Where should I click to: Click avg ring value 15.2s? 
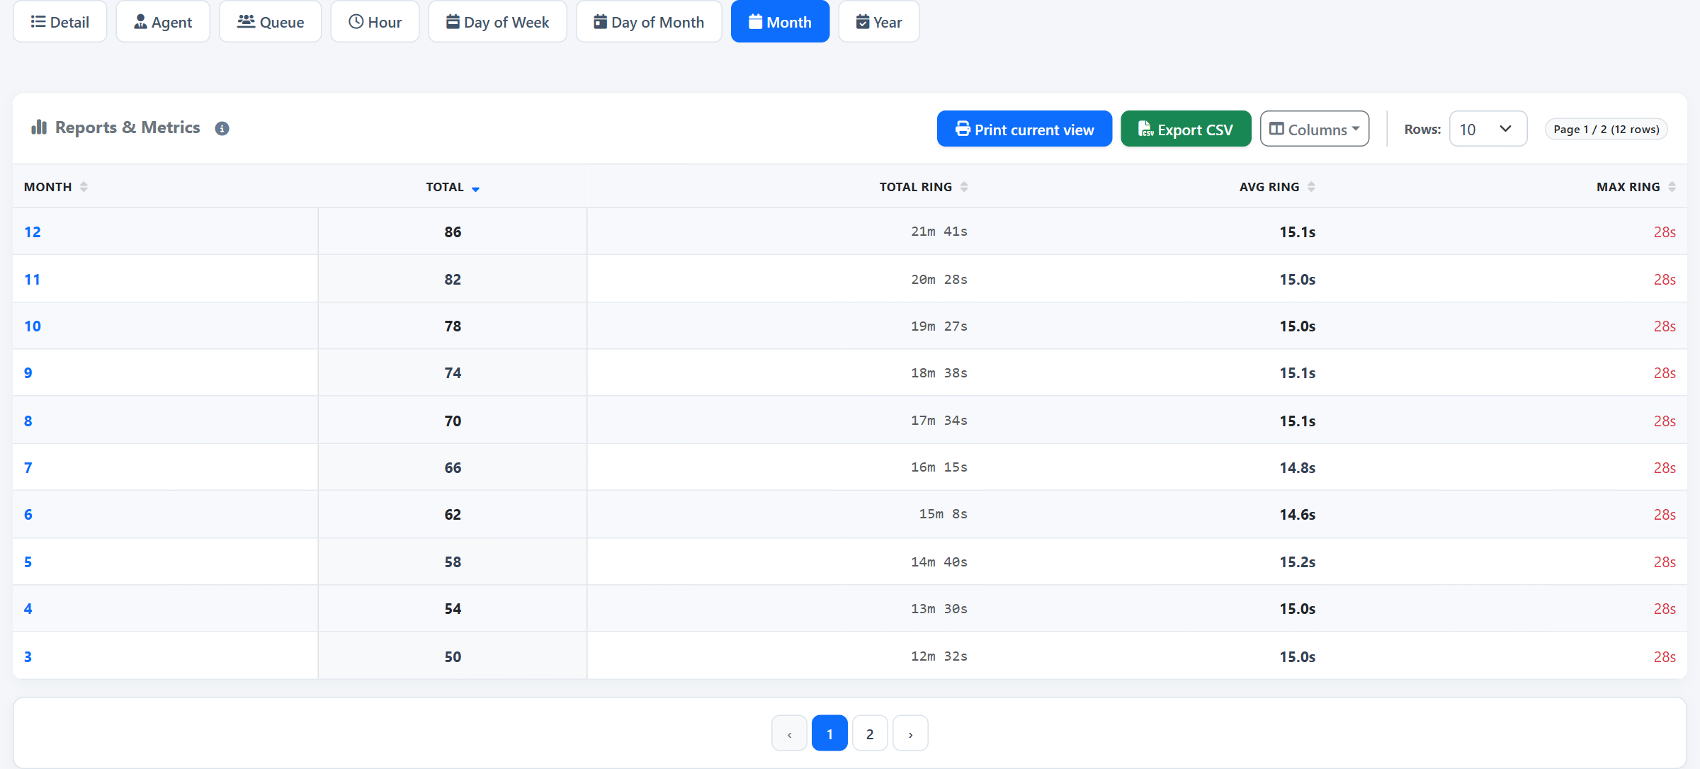[x=1297, y=562]
